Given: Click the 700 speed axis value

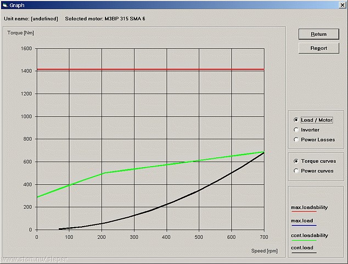Looking at the screenshot, I should [x=264, y=237].
